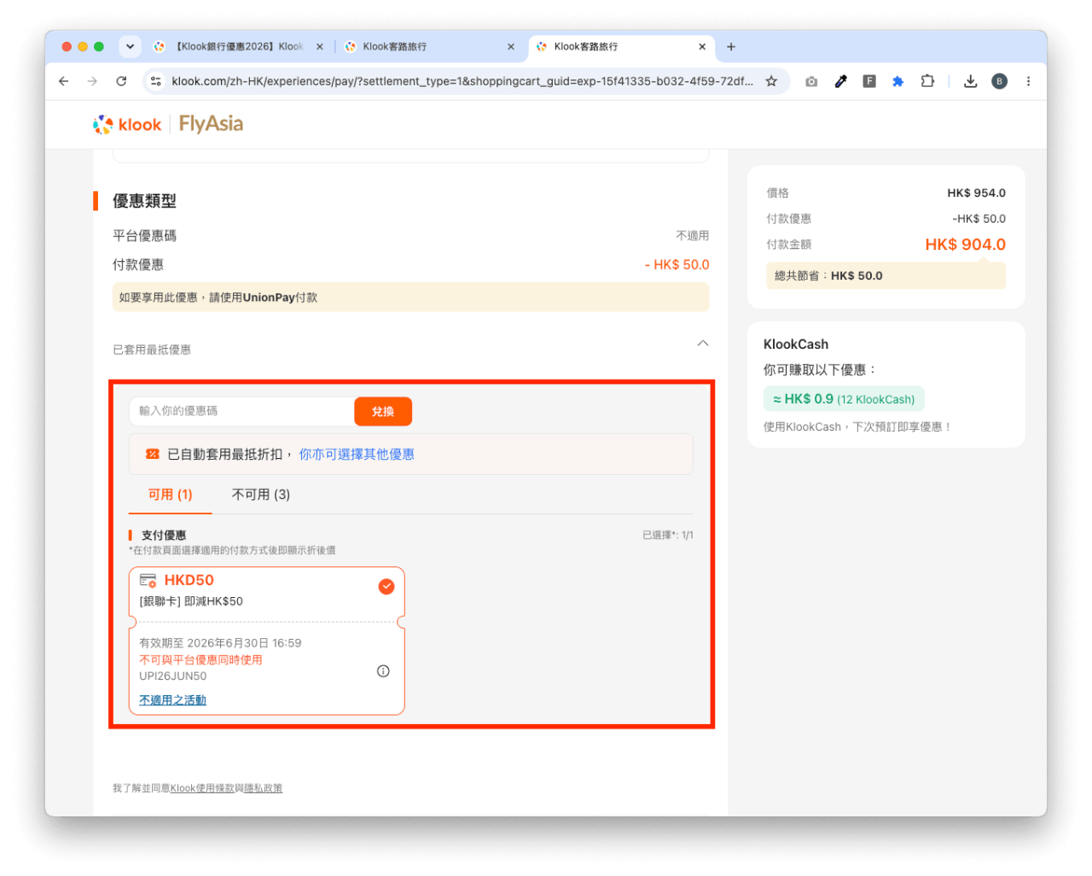The image size is (1092, 876).
Task: Click the FlyAsia logo text
Action: pos(211,125)
